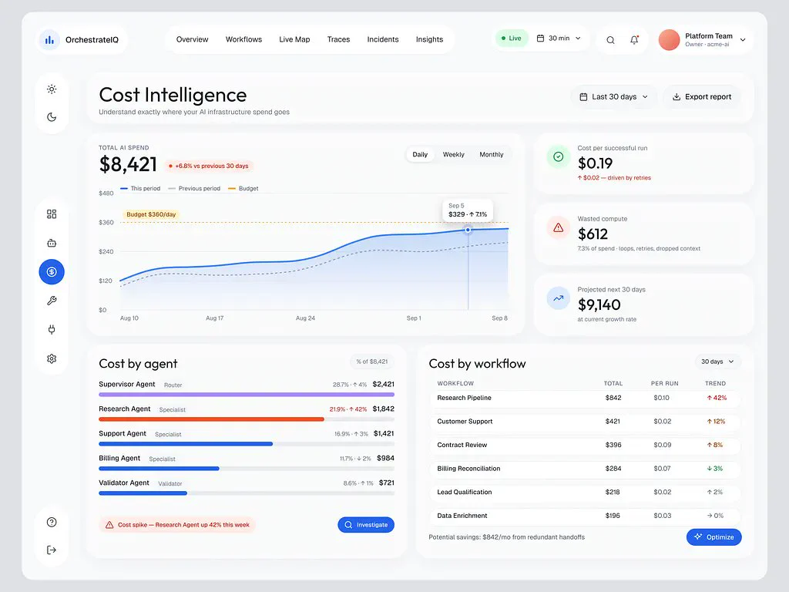Select the cost dollar icon in sidebar
The height and width of the screenshot is (592, 789).
point(52,272)
